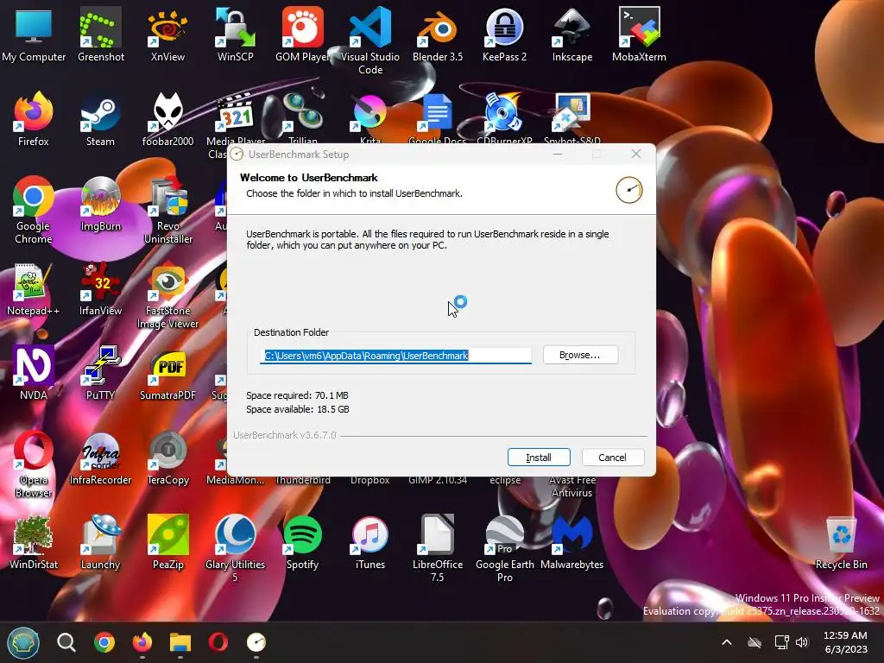
Task: Open File Explorer from the taskbar
Action: (x=180, y=642)
